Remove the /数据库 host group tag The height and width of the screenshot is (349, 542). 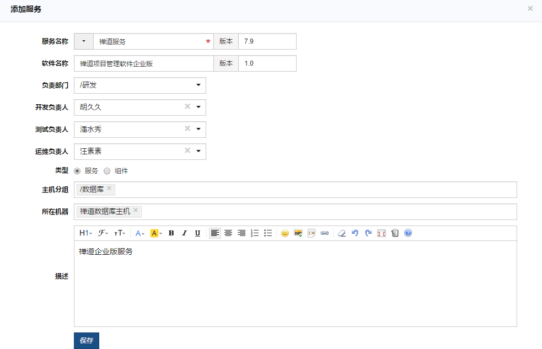109,189
